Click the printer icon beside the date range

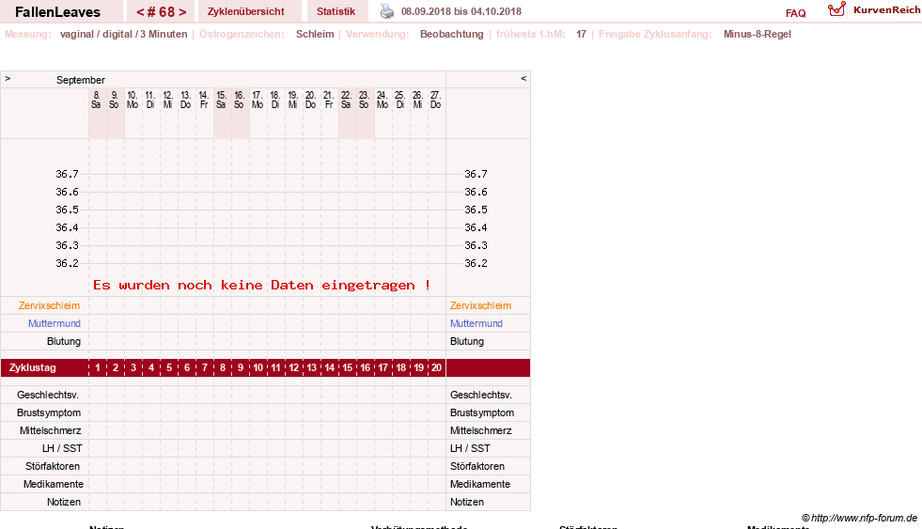387,11
